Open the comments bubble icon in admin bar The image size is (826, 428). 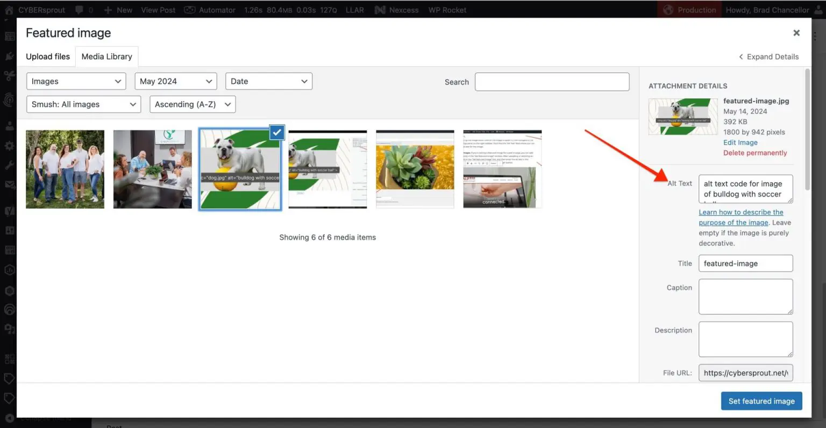80,10
